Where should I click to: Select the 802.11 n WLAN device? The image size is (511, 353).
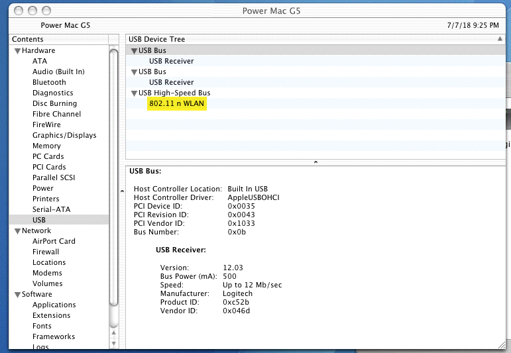pos(177,103)
